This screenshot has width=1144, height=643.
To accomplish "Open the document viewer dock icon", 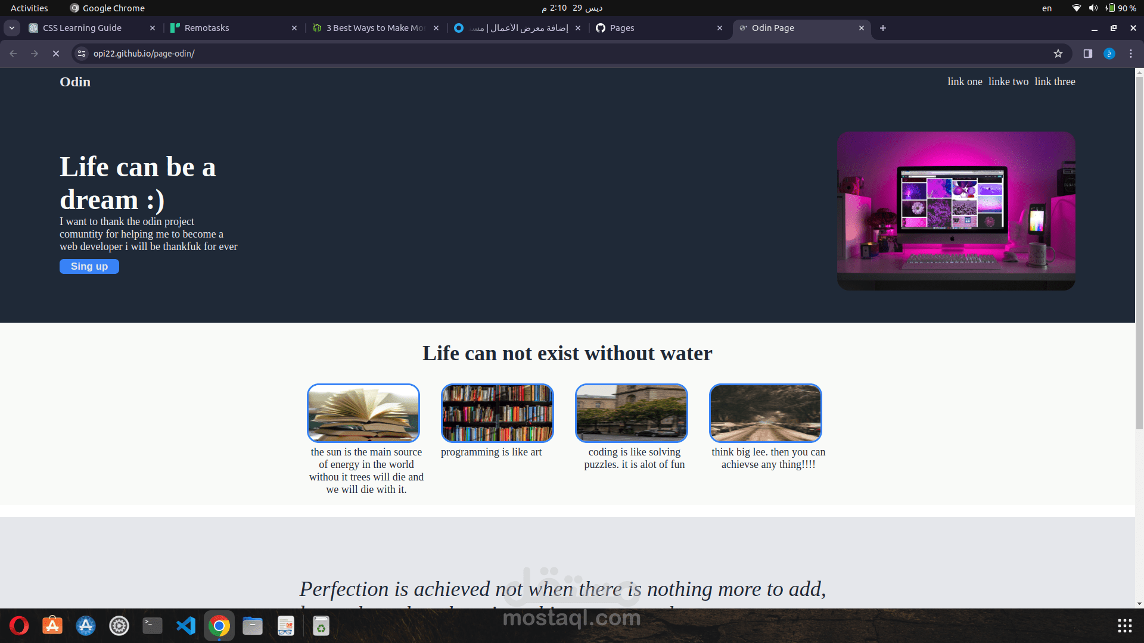I will point(286,626).
